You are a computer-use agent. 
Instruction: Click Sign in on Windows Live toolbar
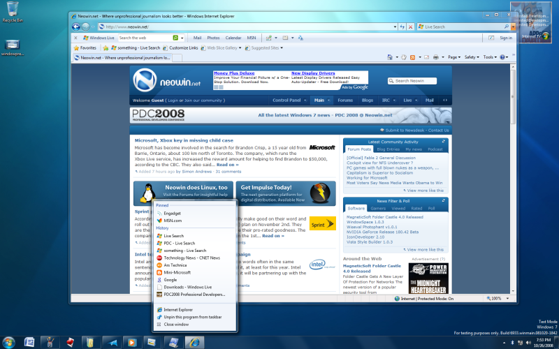coord(506,38)
